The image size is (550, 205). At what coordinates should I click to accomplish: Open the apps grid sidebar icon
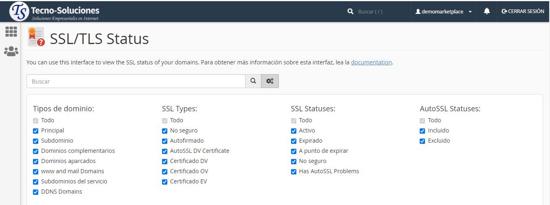tap(11, 31)
